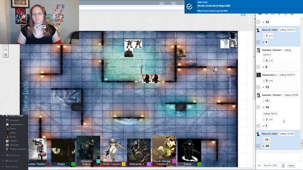Click the die result '( 2 )+5'
Viewport: 303px width, 170px height.
pyautogui.click(x=268, y=119)
